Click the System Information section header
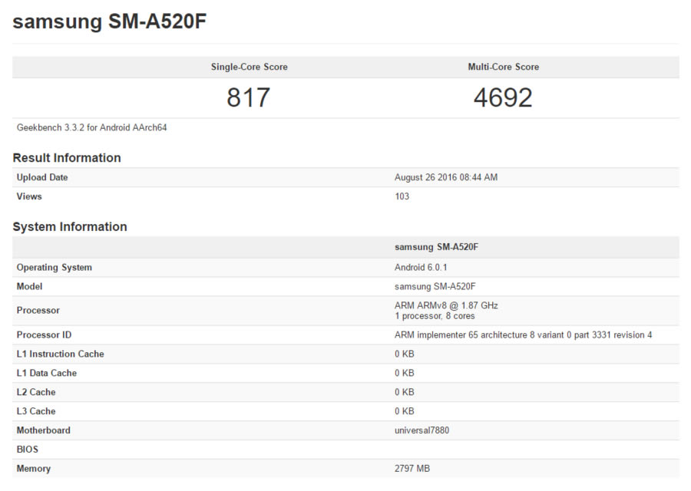 click(69, 227)
